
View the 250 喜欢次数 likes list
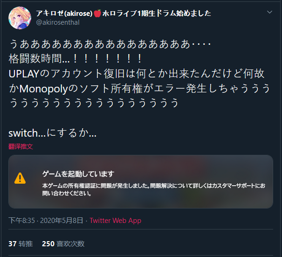pyautogui.click(x=63, y=244)
